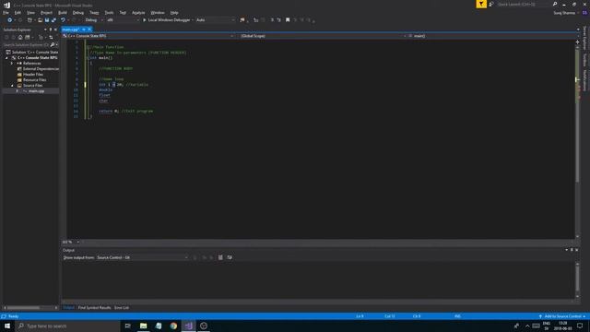Click the Solution Explorer sync icon

51,37
